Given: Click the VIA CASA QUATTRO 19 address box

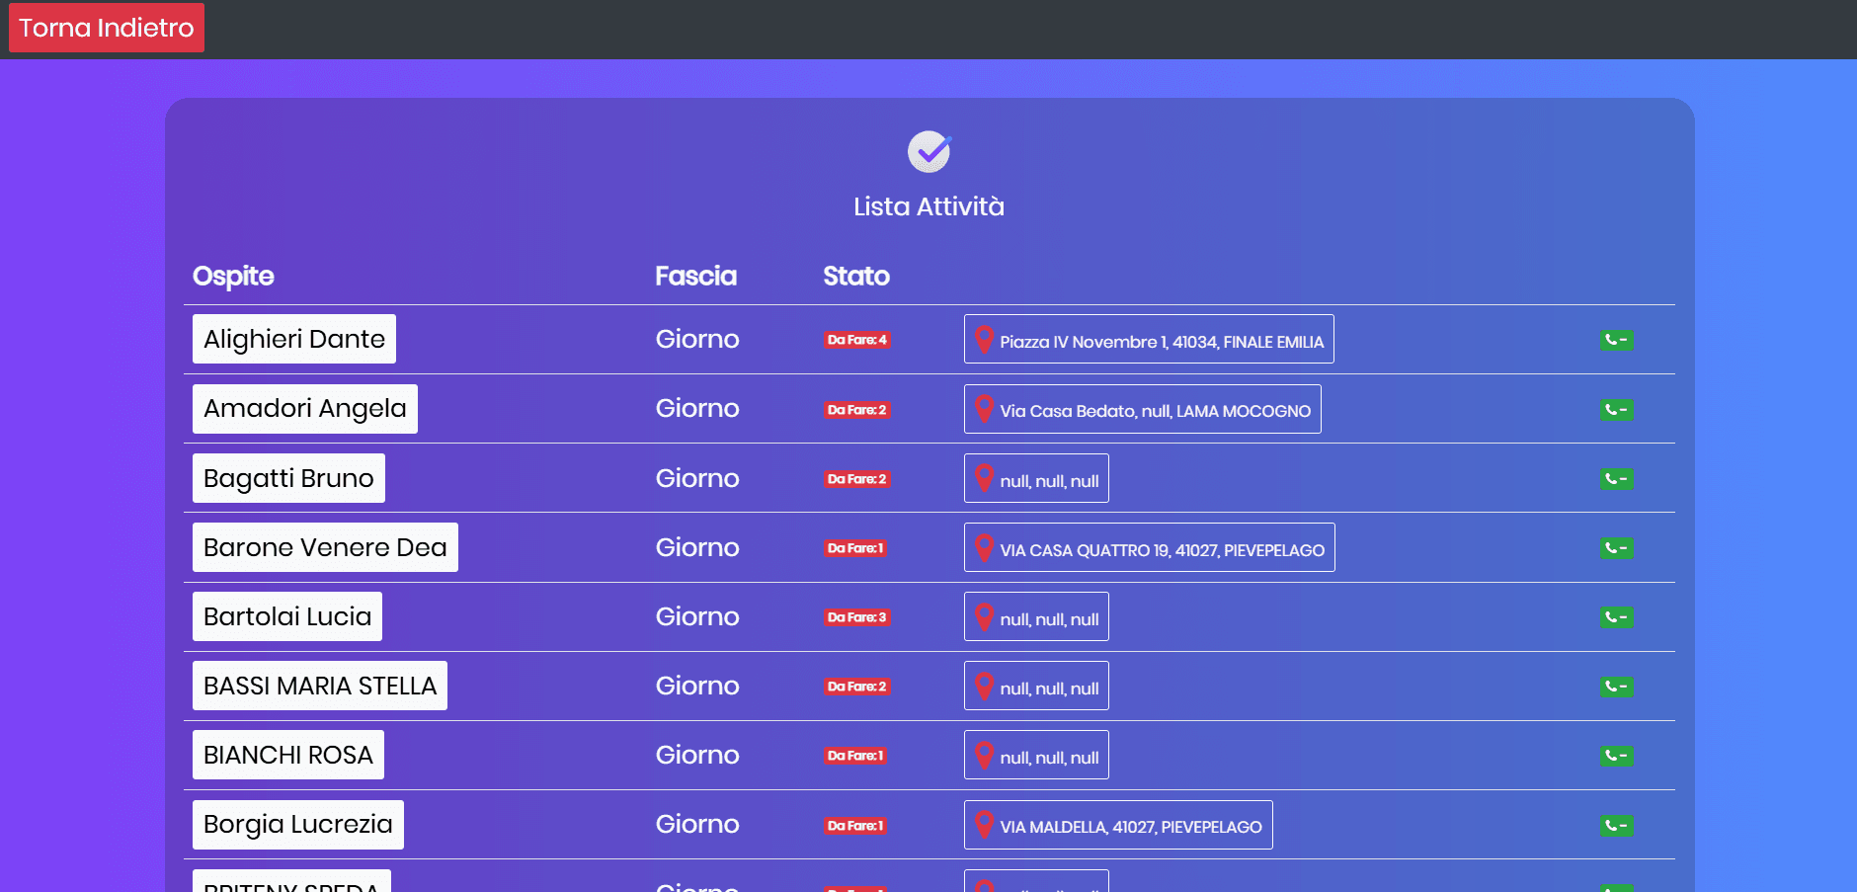Looking at the screenshot, I should [x=1149, y=548].
